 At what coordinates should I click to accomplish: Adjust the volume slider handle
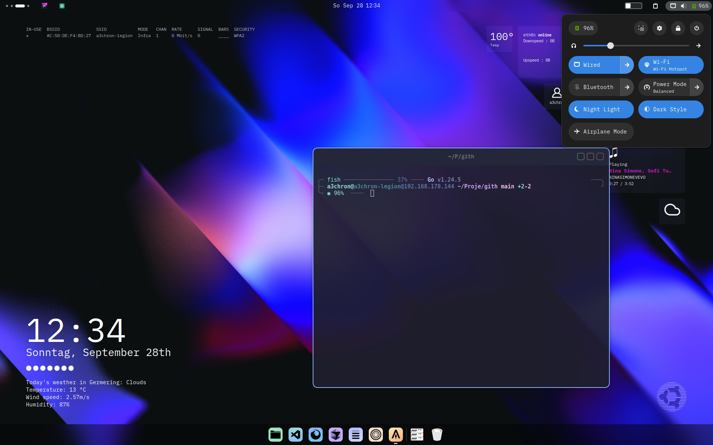611,46
